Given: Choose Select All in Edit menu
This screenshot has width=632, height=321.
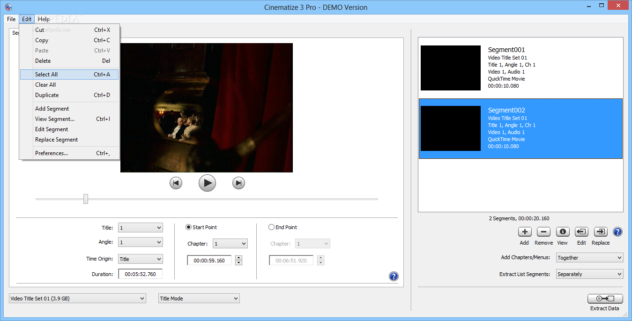Looking at the screenshot, I should (69, 75).
